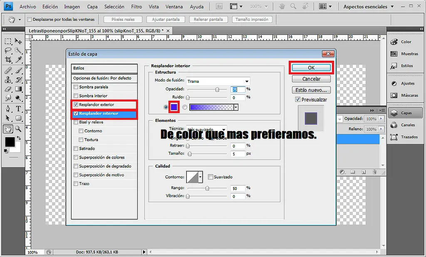Select the Horizontal Type tool
This screenshot has width=426, height=257.
(x=18, y=109)
